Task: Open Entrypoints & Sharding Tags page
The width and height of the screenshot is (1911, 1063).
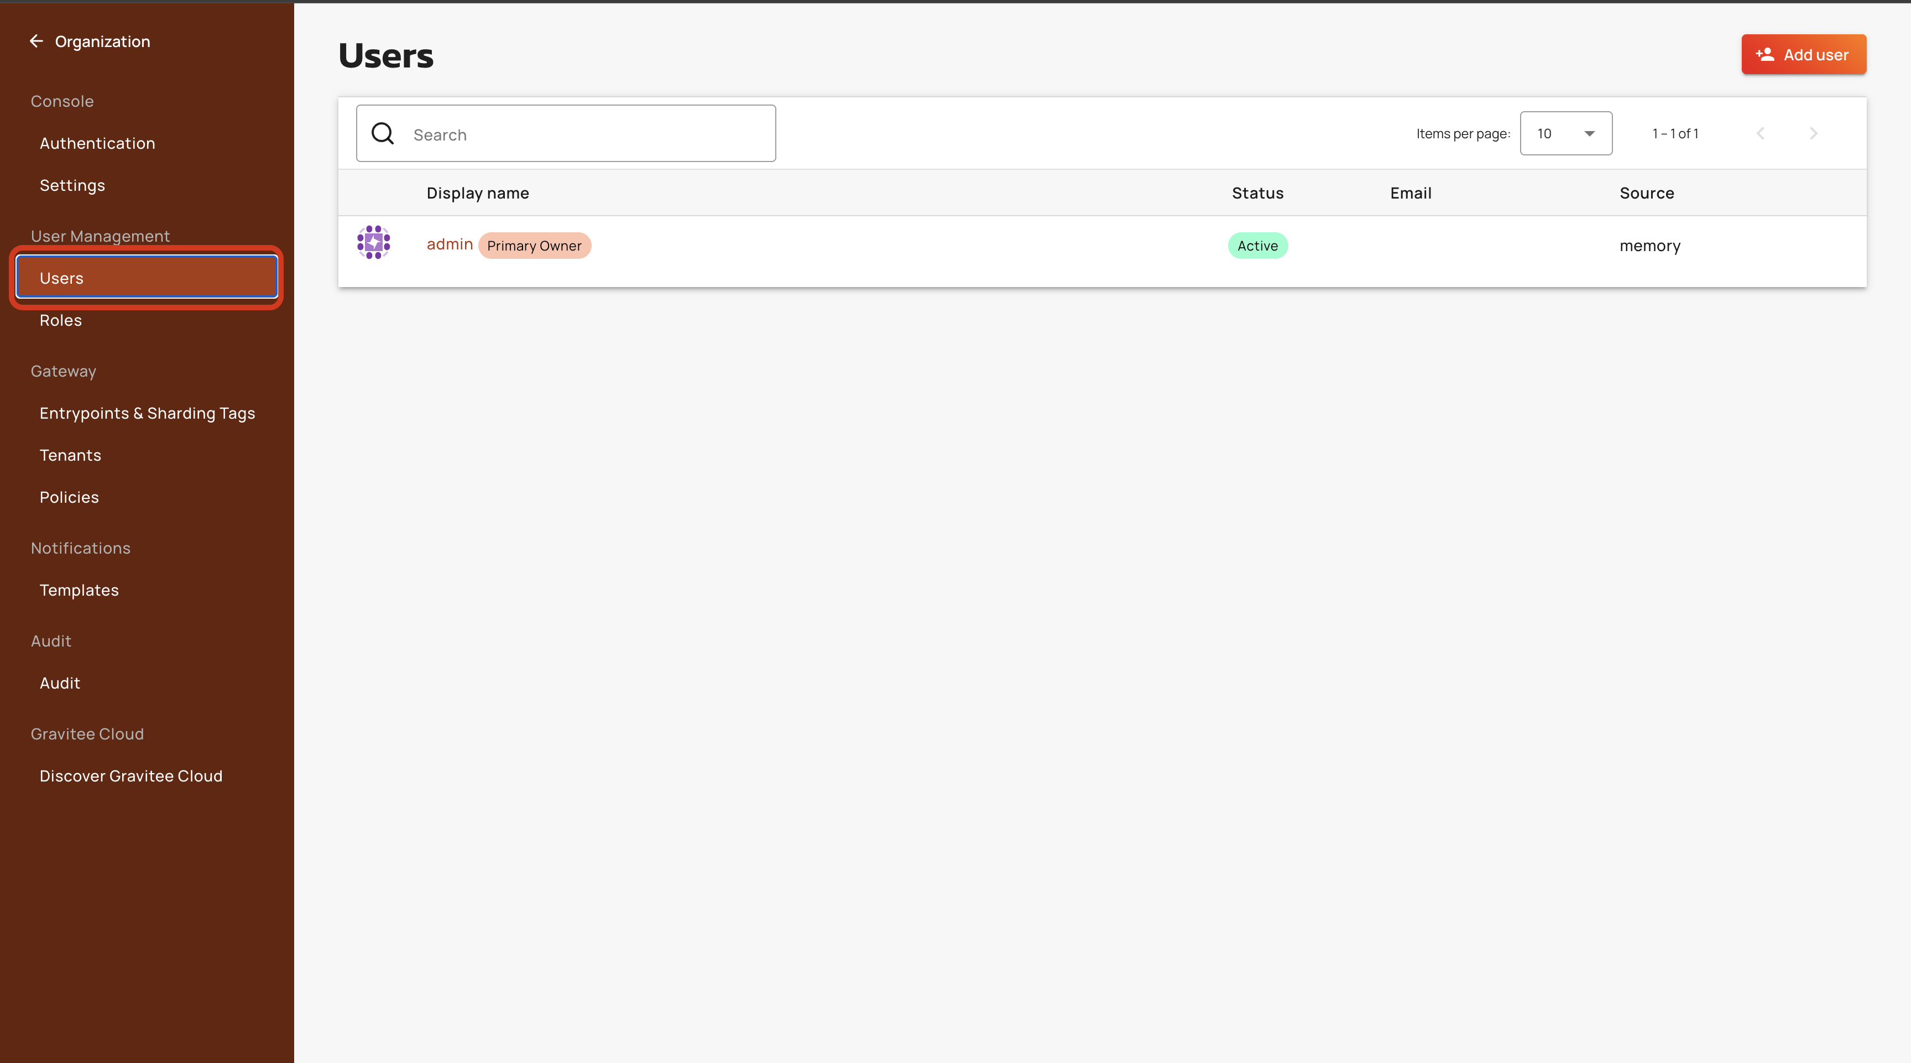Action: point(147,413)
